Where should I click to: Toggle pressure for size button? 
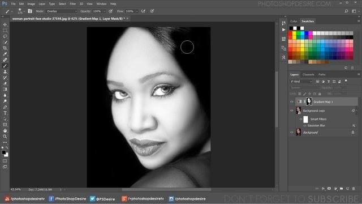tap(152, 11)
